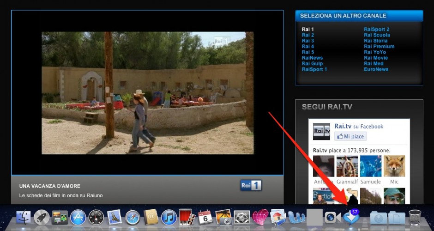This screenshot has width=434, height=231.
Task: Open iCal calendar showing 6
Action: click(205, 217)
